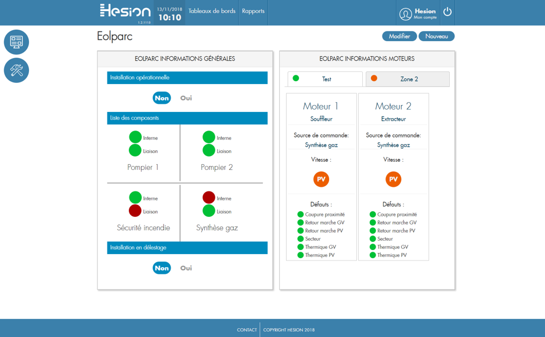This screenshot has width=545, height=337.
Task: Click the Synthèse gaz component name
Action: (217, 228)
